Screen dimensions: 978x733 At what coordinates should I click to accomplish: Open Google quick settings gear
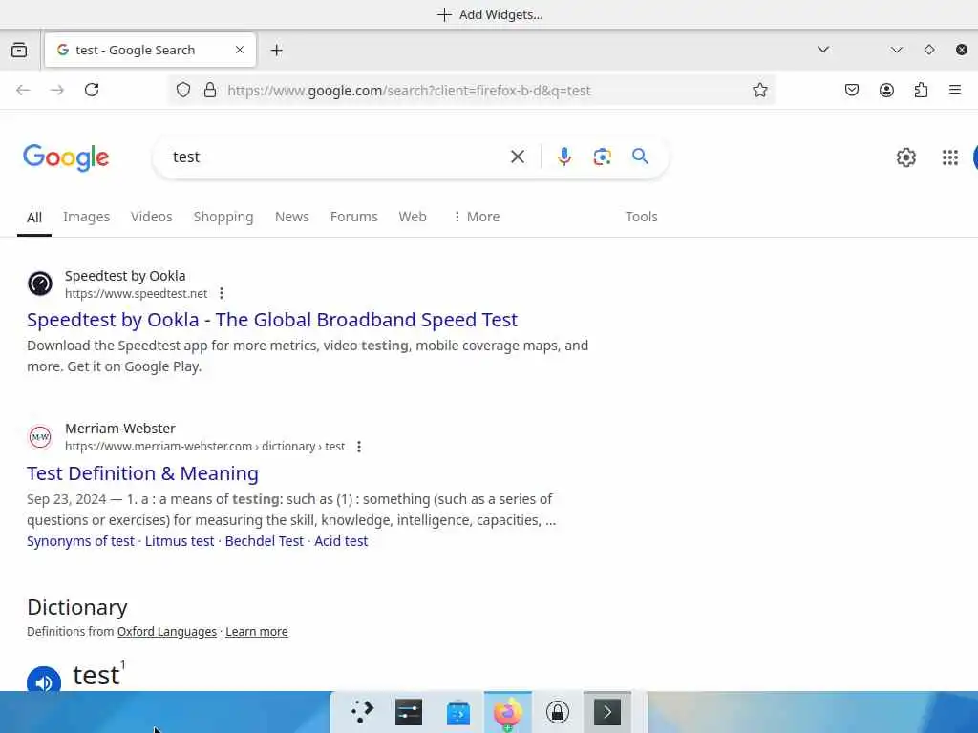pyautogui.click(x=906, y=157)
